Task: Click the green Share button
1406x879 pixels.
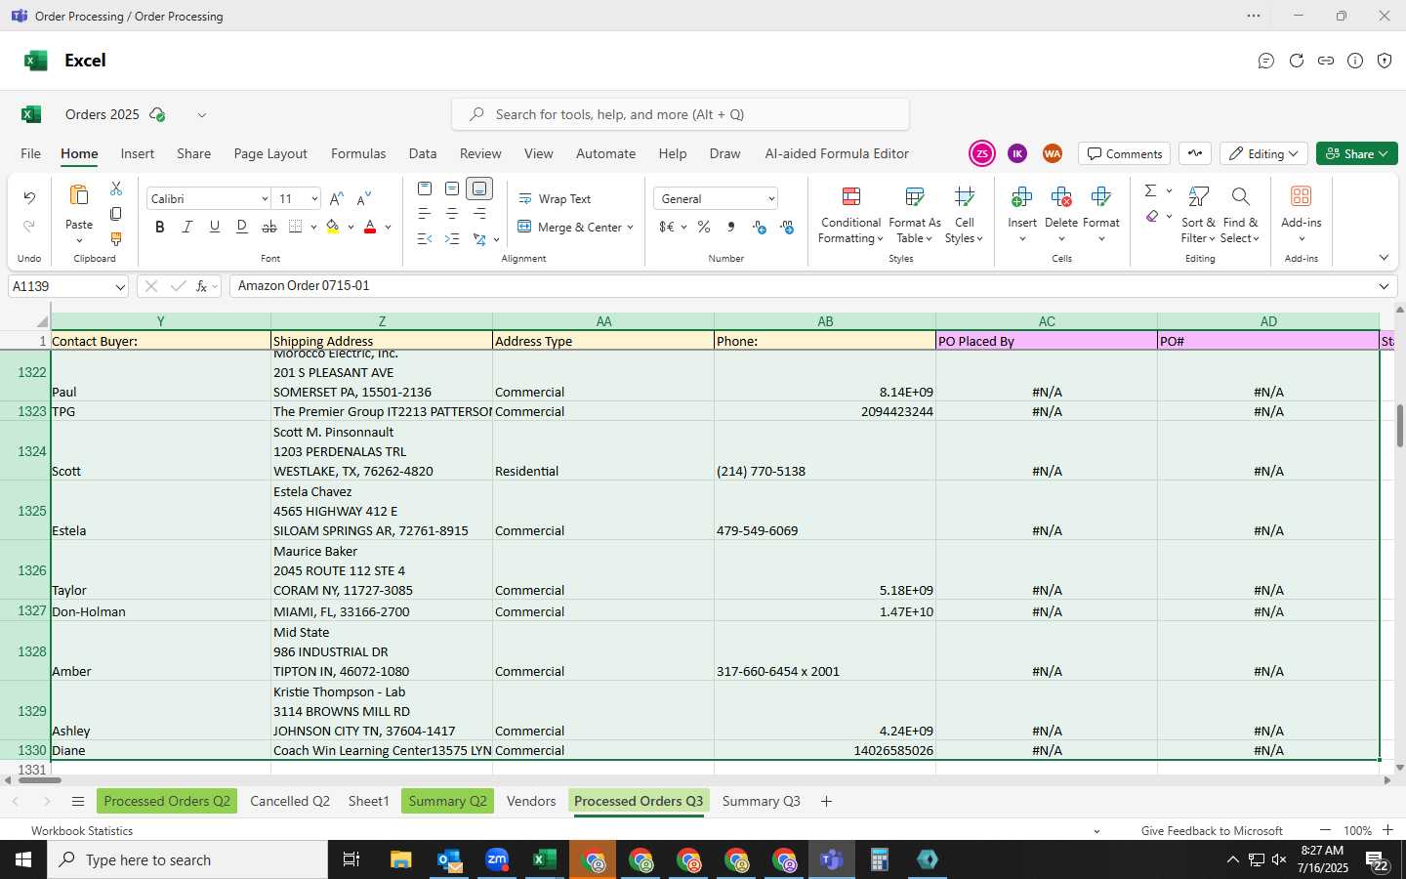Action: click(x=1357, y=153)
